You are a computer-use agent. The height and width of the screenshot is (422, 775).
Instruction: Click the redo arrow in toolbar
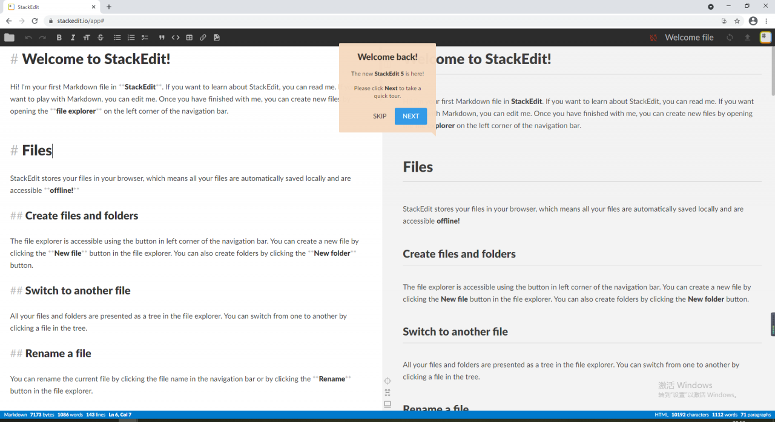tap(42, 37)
